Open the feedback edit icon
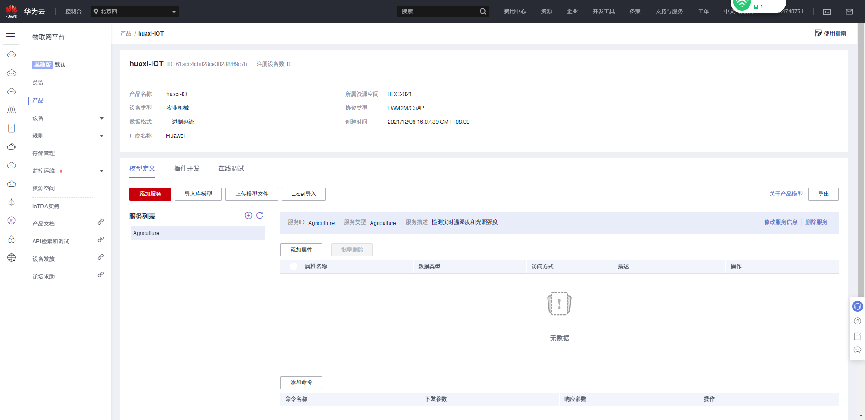 point(858,336)
